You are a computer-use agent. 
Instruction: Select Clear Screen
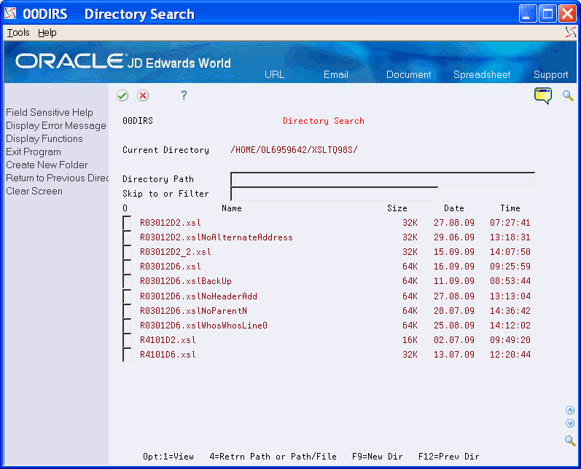(34, 191)
